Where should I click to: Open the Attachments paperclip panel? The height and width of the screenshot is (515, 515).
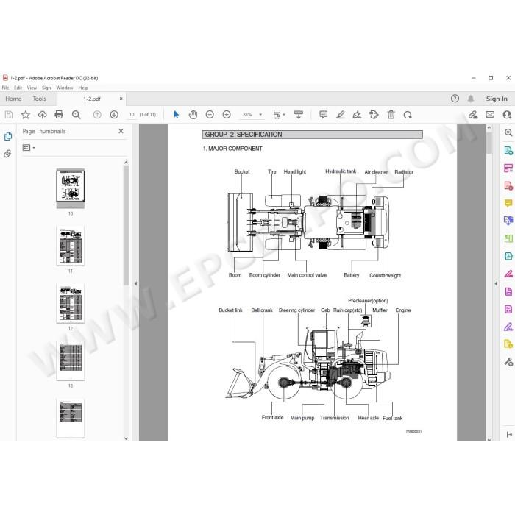[7, 154]
